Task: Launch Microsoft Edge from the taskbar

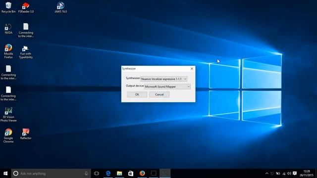Action: pos(108,174)
